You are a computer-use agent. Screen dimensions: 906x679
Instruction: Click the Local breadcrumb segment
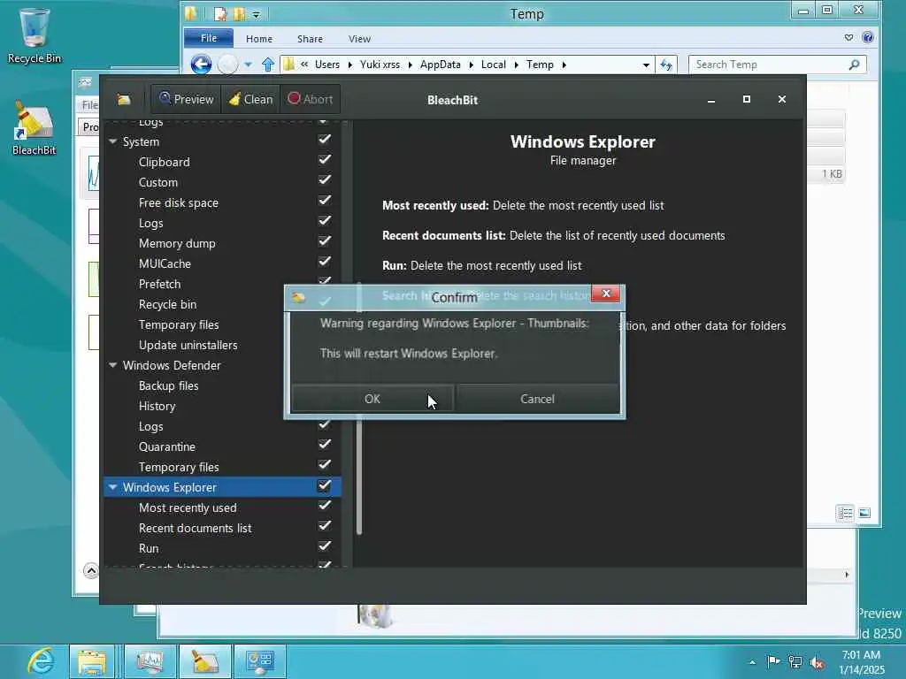[494, 65]
